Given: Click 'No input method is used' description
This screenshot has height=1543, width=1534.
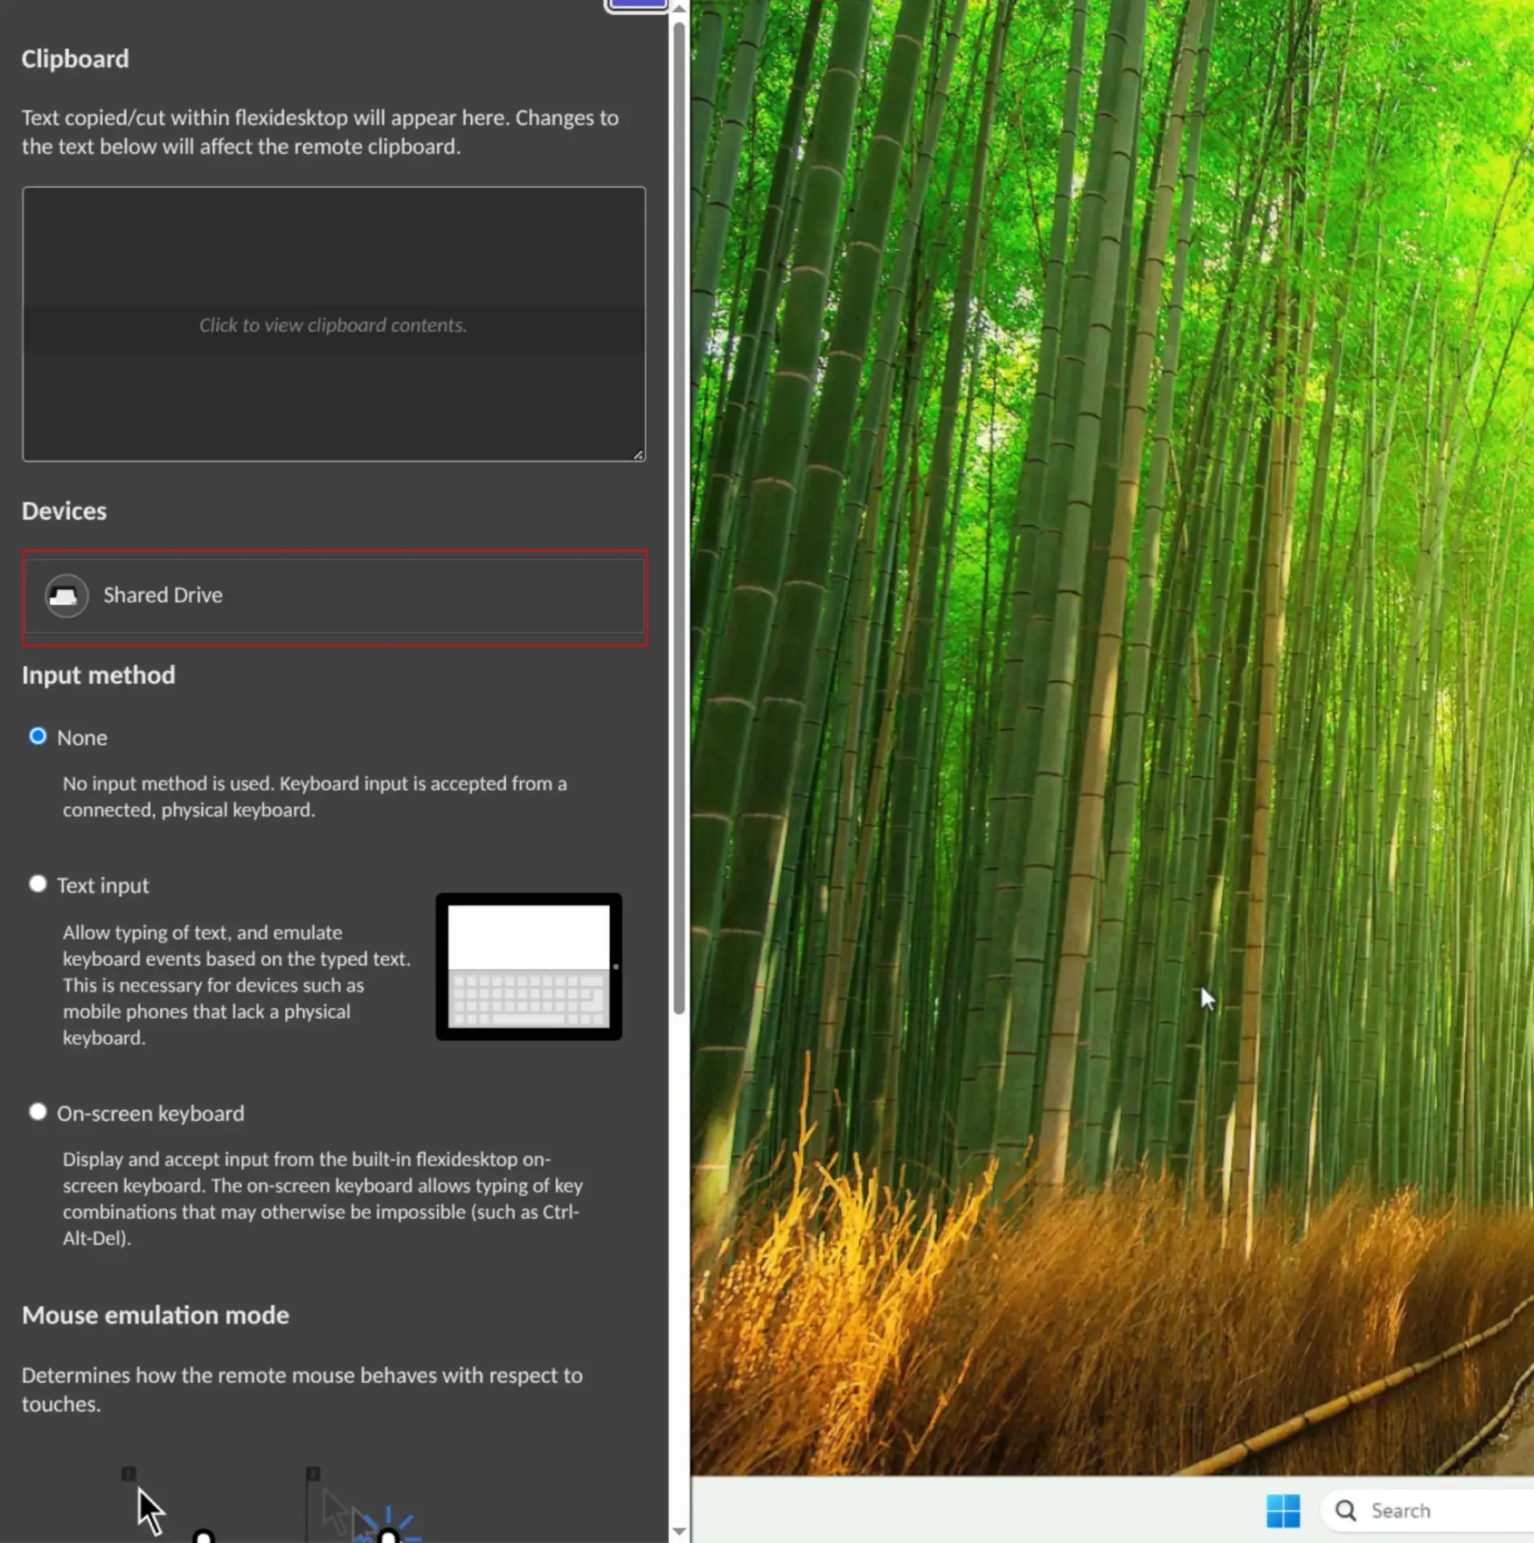Looking at the screenshot, I should coord(315,796).
